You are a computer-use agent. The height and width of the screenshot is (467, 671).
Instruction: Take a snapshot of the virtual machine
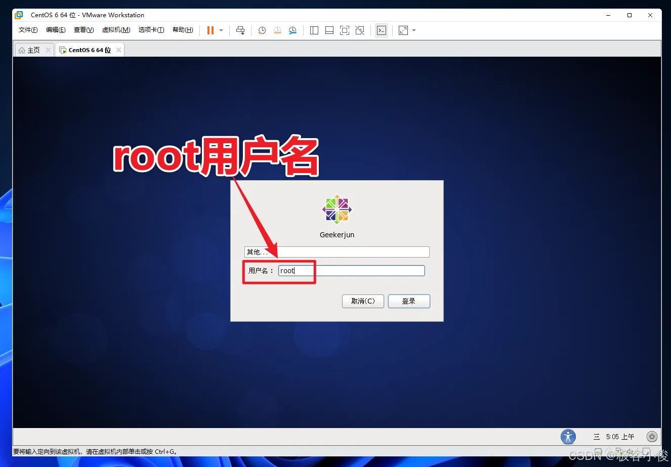tap(262, 30)
